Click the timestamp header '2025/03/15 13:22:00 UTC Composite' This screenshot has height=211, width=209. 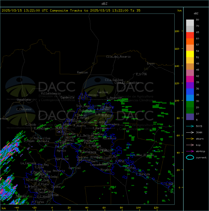35,11
